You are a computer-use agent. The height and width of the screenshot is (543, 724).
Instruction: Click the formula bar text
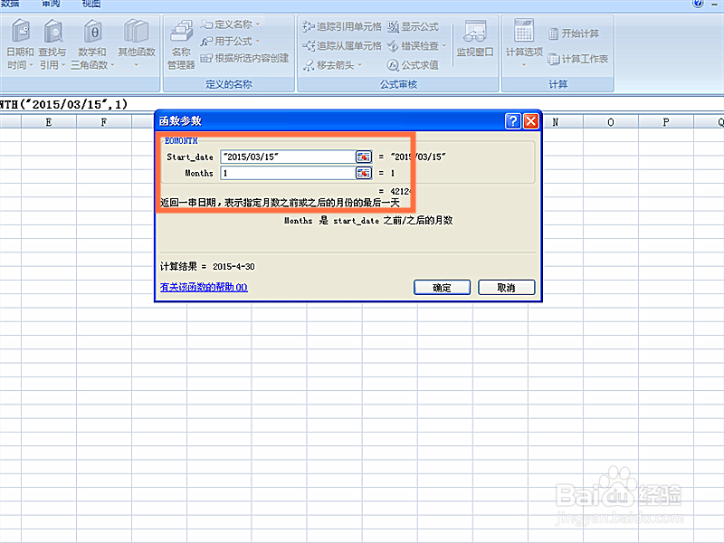pos(63,104)
